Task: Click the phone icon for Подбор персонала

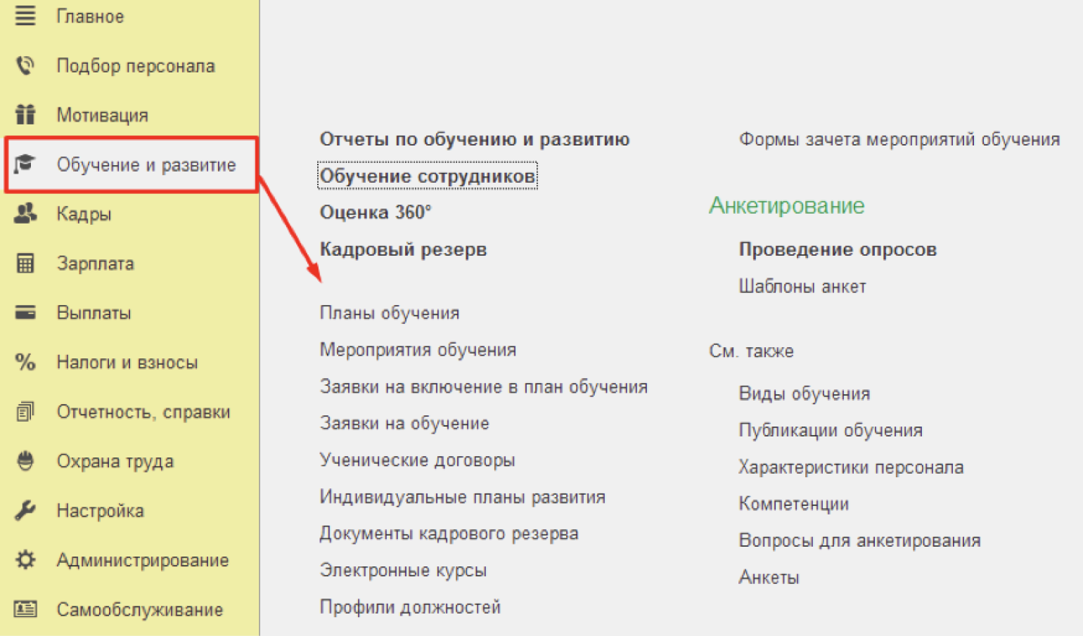Action: coord(25,65)
